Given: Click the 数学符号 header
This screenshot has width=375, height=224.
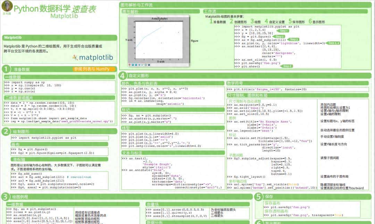Looking at the screenshot, I should (x=298, y=83).
